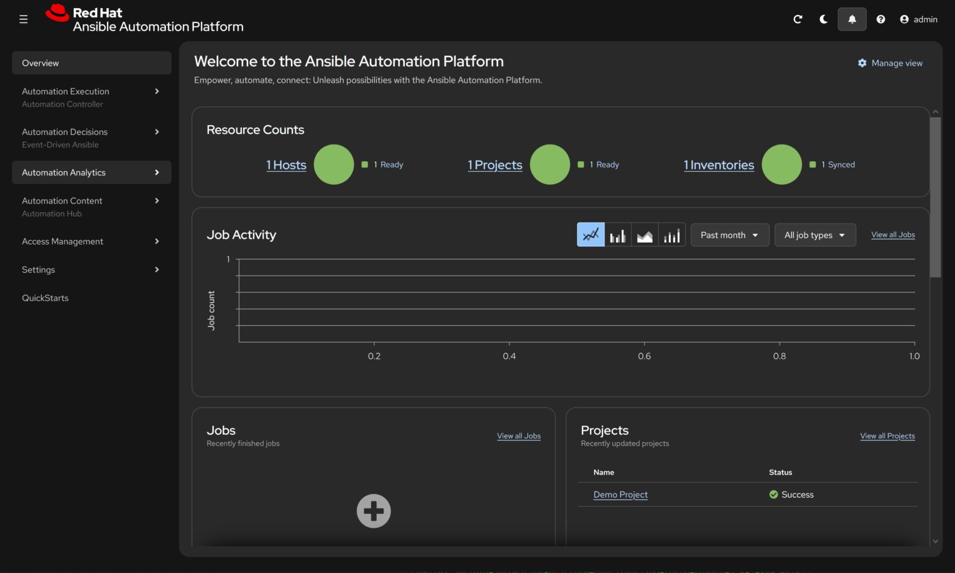Click View all Projects link
This screenshot has height=573, width=955.
pos(887,436)
